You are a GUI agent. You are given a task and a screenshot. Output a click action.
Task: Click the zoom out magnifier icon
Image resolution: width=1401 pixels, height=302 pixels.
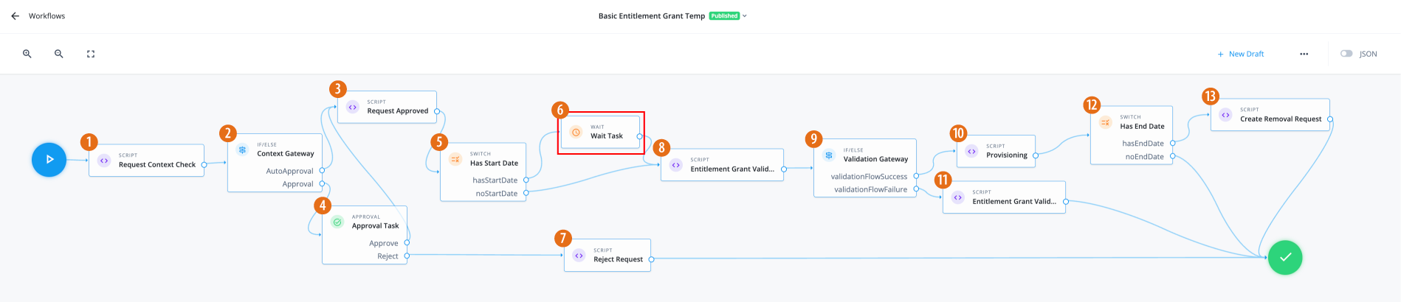point(59,54)
